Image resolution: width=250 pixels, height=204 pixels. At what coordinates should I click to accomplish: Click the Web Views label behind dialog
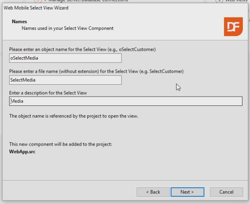236,1
